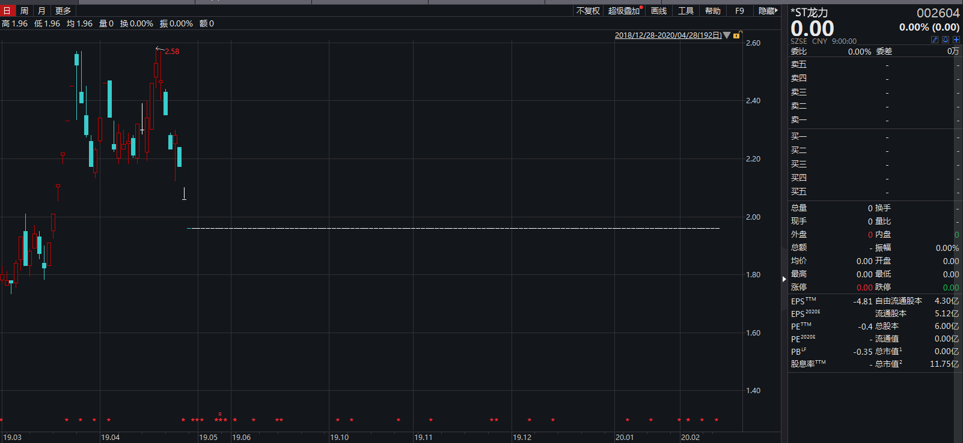Click the 买二 order book row
This screenshot has height=443, width=963.
pyautogui.click(x=875, y=151)
